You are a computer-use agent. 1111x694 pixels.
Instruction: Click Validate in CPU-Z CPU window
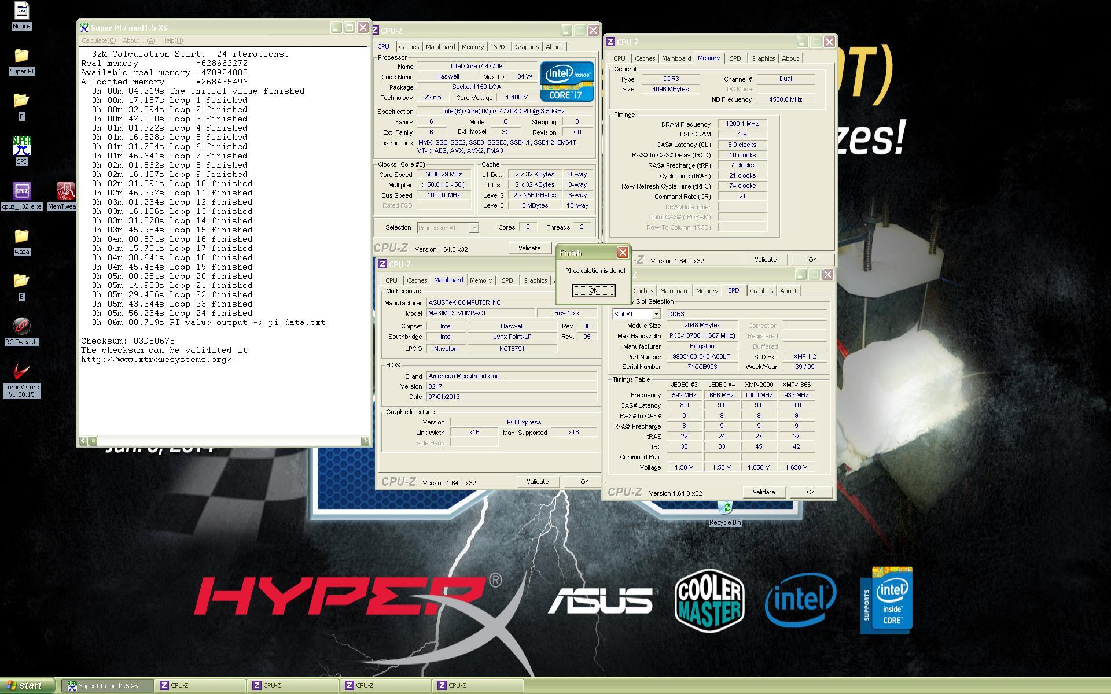click(529, 248)
